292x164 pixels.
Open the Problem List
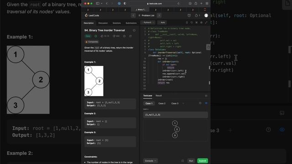coord(146,15)
